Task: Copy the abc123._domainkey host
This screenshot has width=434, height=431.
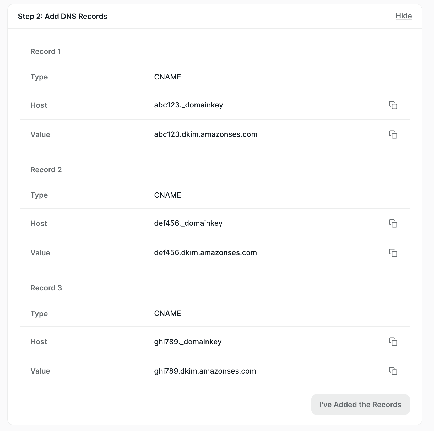Action: [x=394, y=105]
